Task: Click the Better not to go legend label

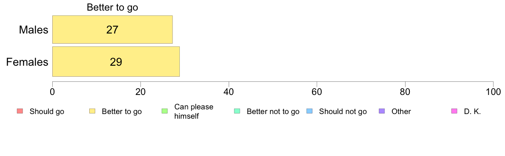Action: (x=273, y=112)
